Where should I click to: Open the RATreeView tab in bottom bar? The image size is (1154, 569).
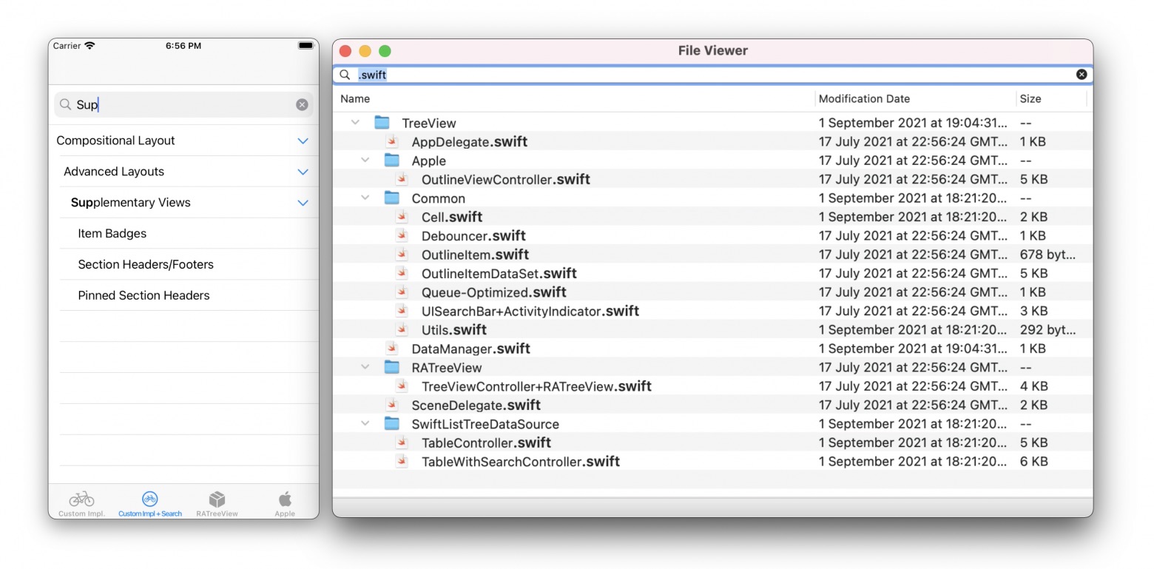coord(217,502)
